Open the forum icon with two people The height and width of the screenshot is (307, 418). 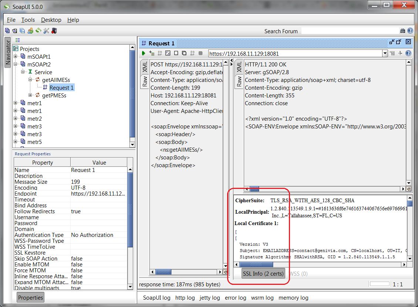[30, 31]
